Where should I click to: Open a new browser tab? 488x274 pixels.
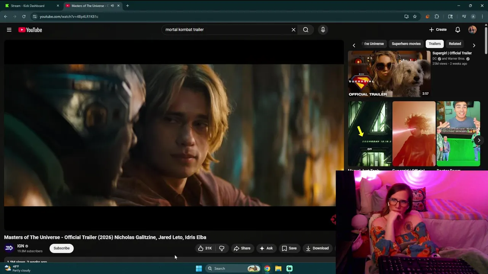[127, 6]
